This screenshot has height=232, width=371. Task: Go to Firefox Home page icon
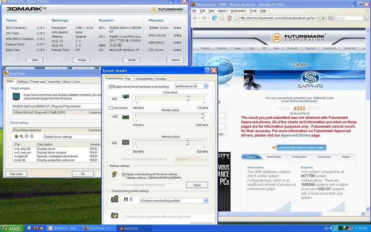pos(229,18)
